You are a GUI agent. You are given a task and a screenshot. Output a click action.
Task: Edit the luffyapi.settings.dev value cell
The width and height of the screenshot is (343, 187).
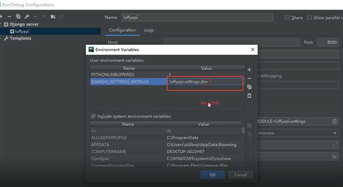[205, 82]
